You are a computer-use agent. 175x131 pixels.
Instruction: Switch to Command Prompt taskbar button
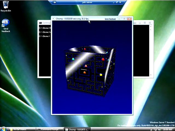coord(50,129)
